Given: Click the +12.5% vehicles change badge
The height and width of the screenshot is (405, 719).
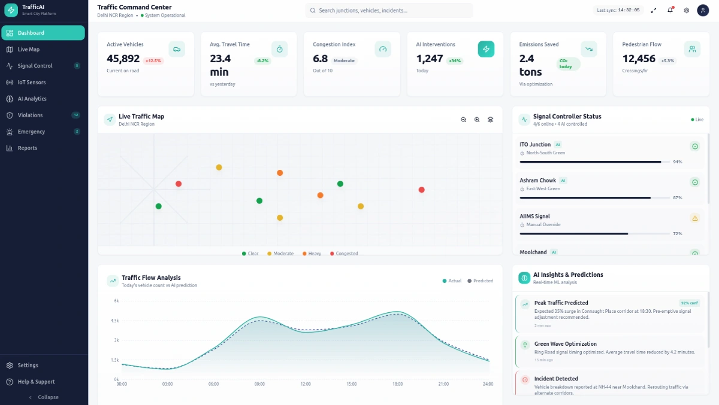Looking at the screenshot, I should click(153, 61).
